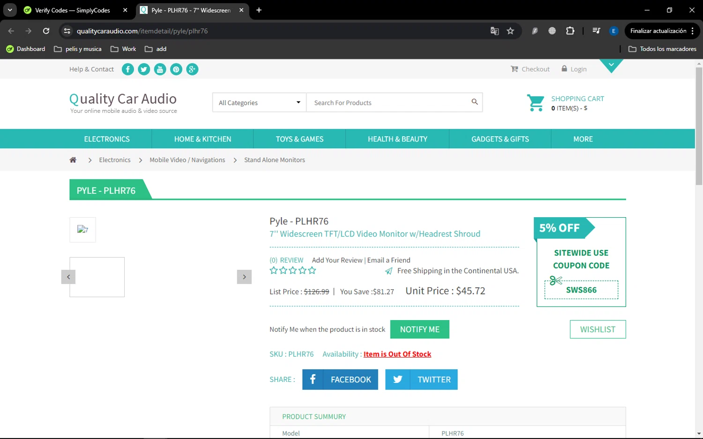Select the small product thumbnail image
This screenshot has width=703, height=439.
pos(82,230)
